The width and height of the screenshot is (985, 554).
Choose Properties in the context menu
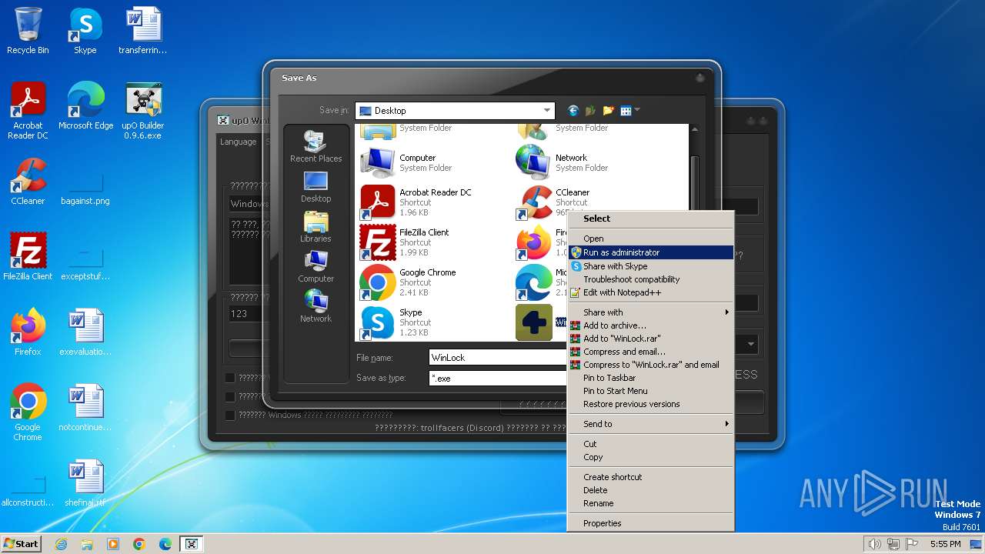pyautogui.click(x=650, y=523)
